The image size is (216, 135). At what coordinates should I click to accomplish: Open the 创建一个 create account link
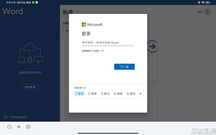coord(99,51)
